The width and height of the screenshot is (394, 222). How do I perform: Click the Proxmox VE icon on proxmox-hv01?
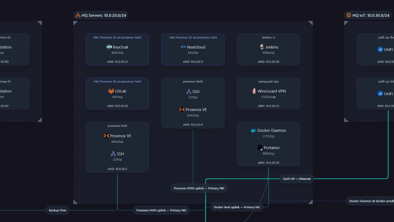coord(106,136)
